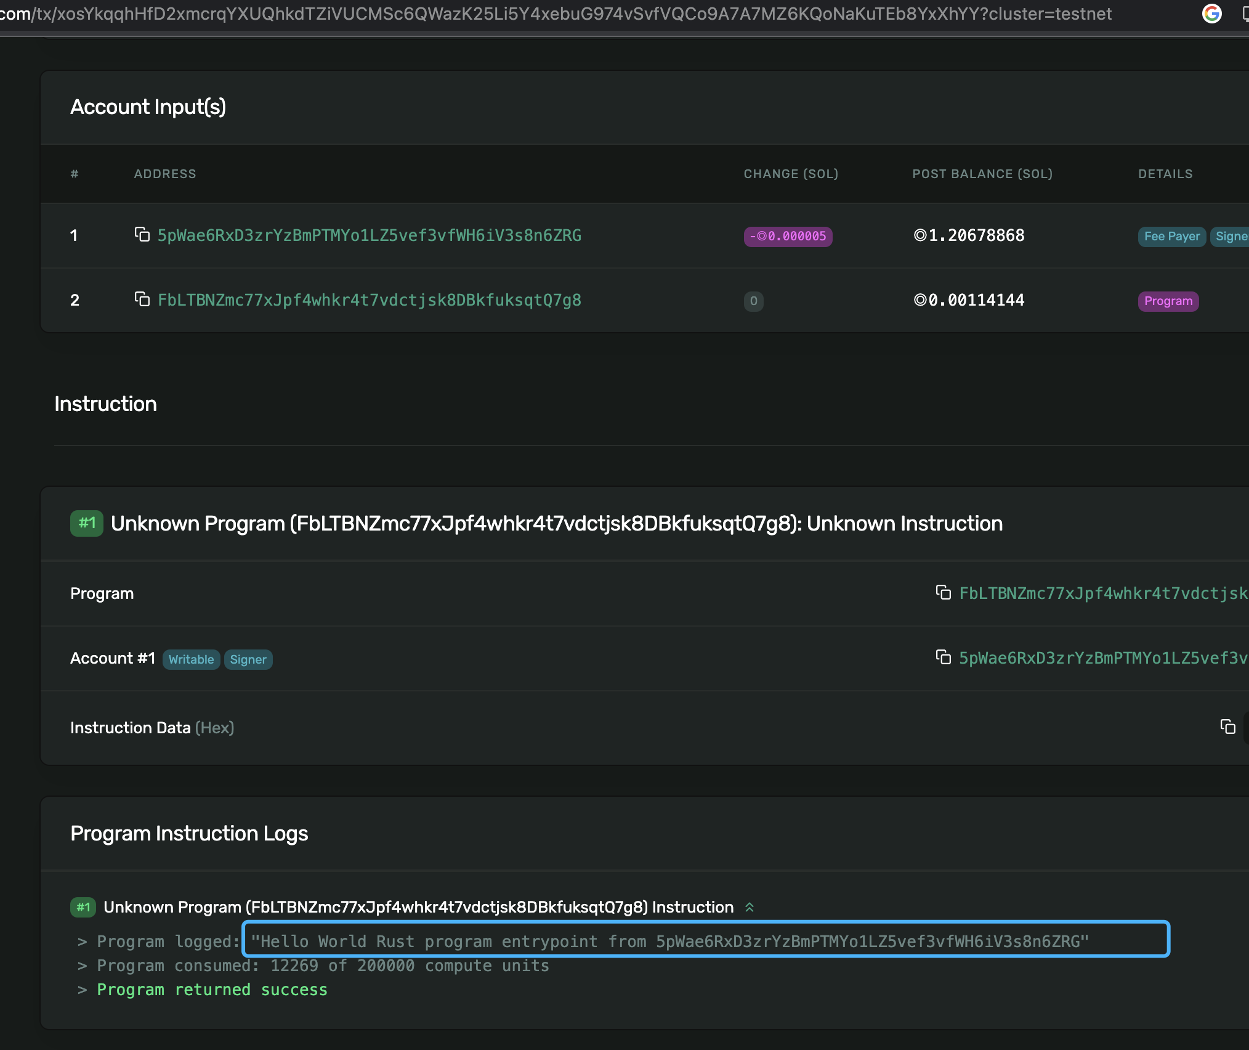Copy the program address in row 2
This screenshot has width=1249, height=1050.
(x=142, y=299)
